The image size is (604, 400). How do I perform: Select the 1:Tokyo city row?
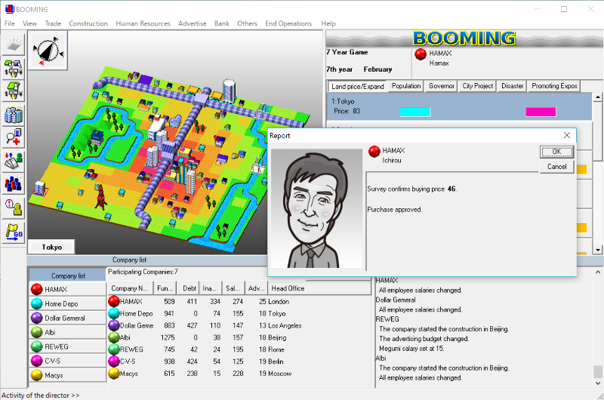click(x=459, y=106)
